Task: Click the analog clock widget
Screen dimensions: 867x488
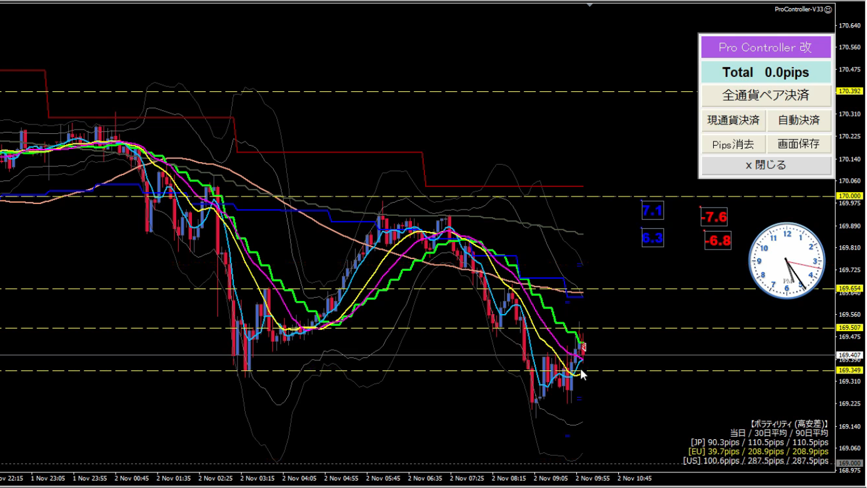Action: coord(786,260)
